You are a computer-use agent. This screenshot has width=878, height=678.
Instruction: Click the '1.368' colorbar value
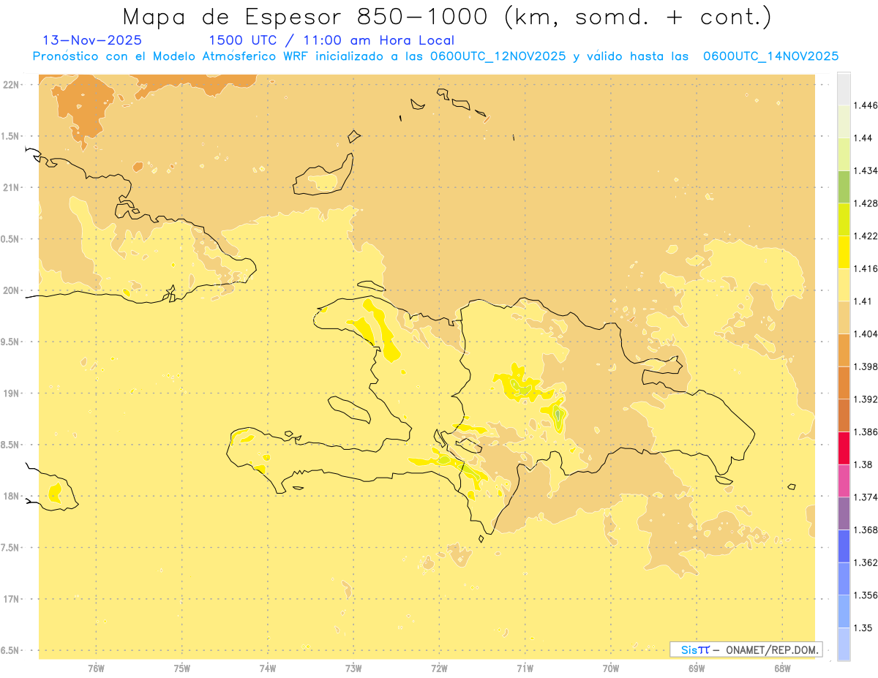tap(866, 530)
